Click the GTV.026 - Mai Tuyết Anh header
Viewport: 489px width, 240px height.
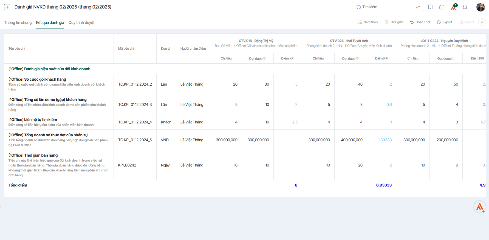pos(349,41)
